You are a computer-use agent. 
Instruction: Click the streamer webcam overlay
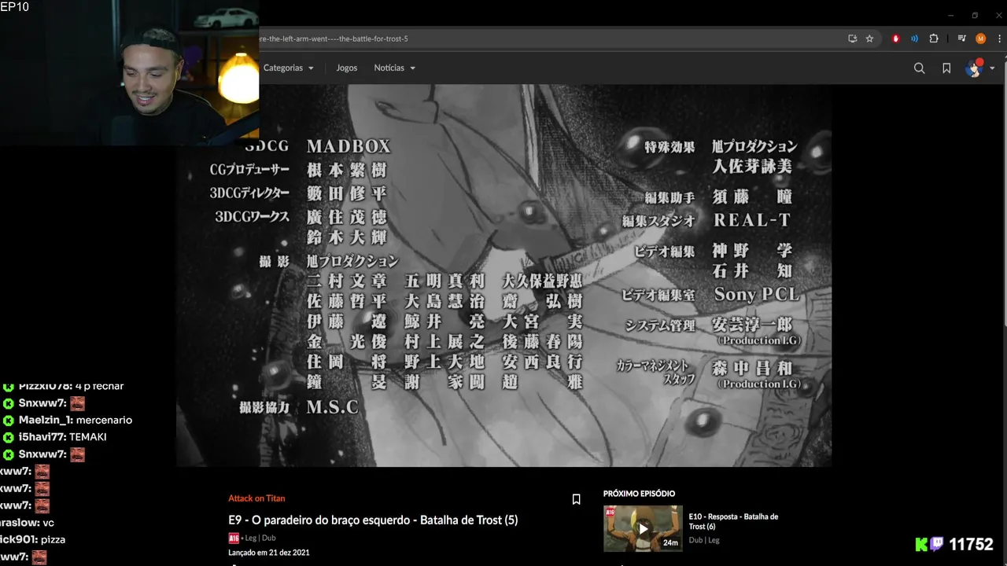pos(129,73)
